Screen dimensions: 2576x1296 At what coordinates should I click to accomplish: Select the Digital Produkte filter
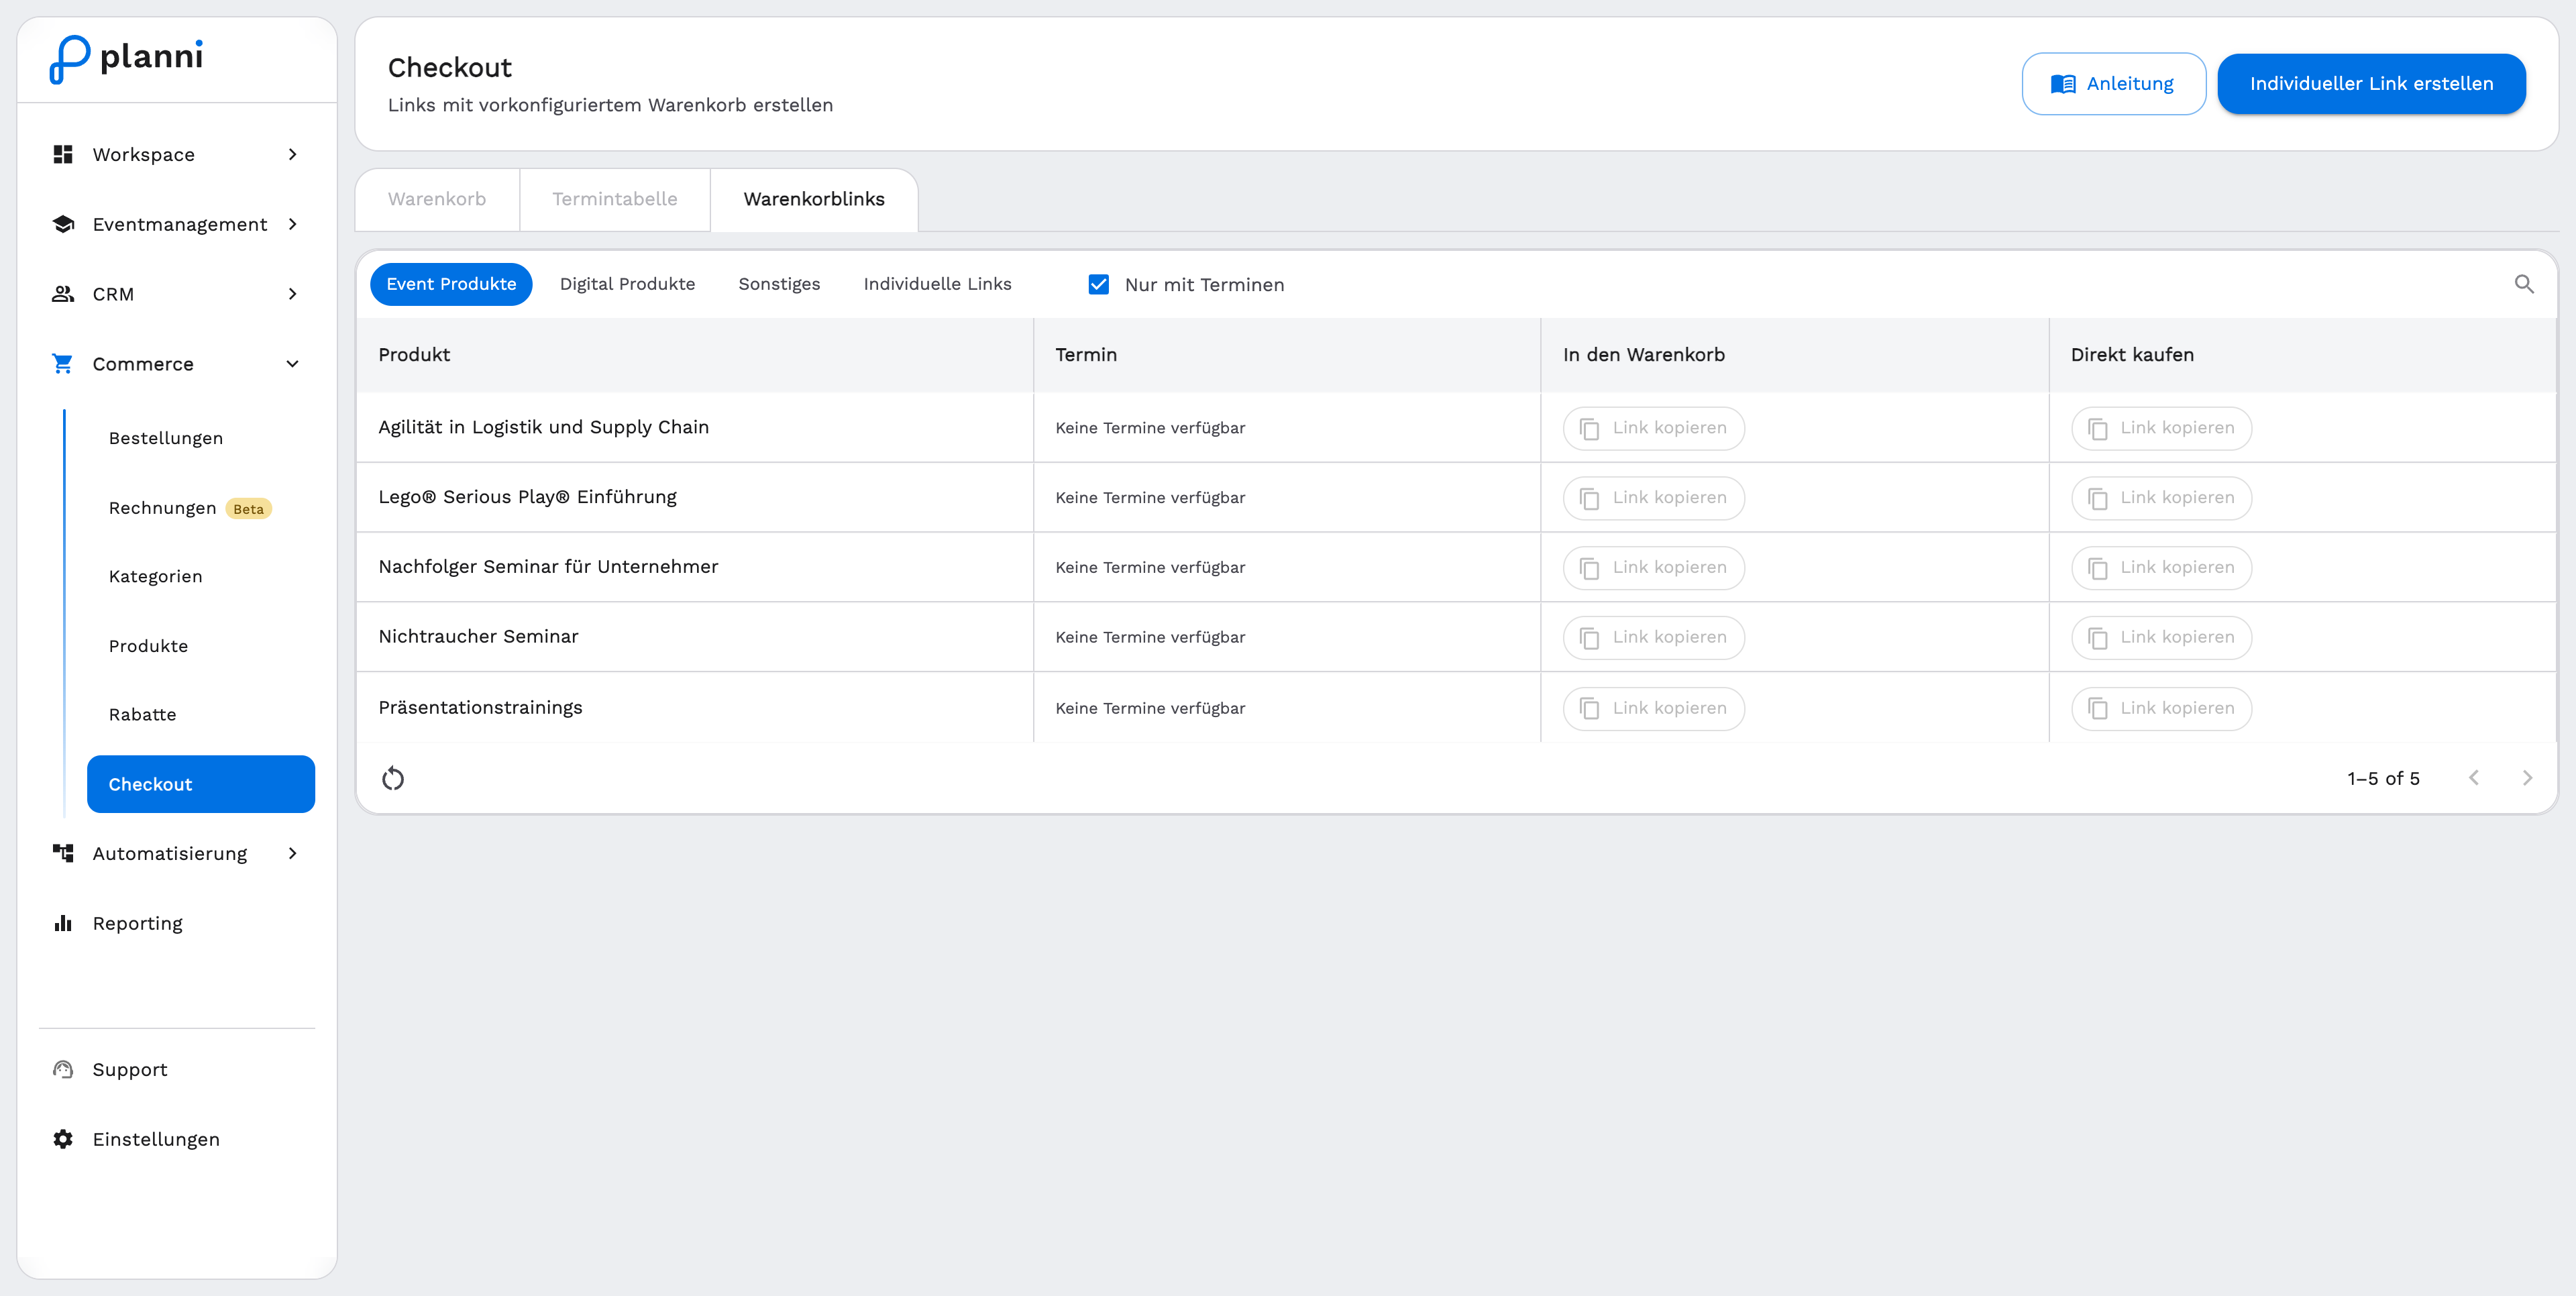627,284
